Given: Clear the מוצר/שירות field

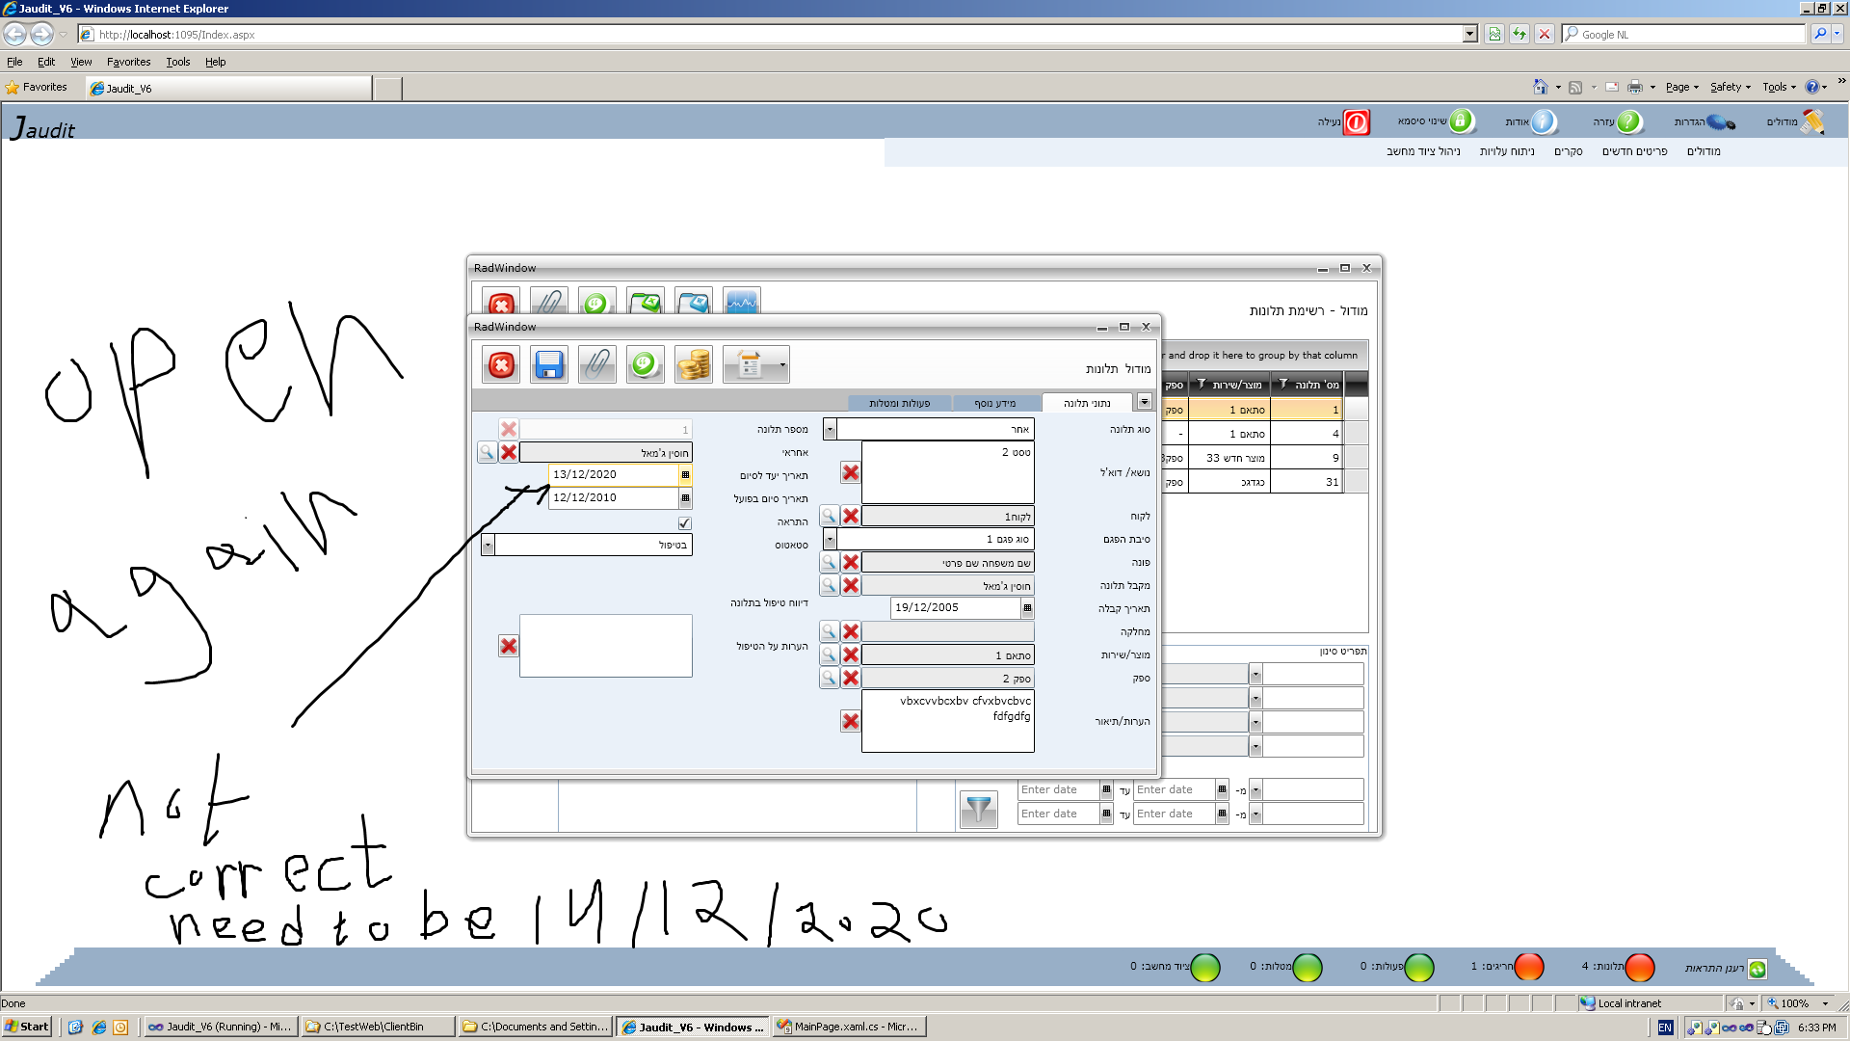Looking at the screenshot, I should point(850,654).
